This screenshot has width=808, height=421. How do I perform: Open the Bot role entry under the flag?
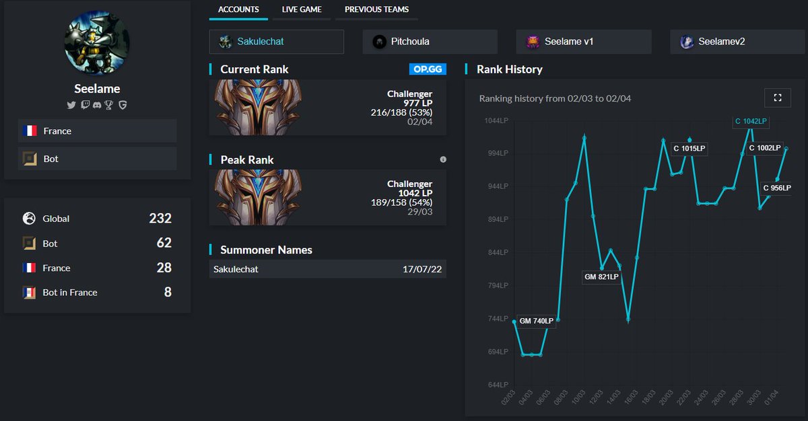point(96,159)
